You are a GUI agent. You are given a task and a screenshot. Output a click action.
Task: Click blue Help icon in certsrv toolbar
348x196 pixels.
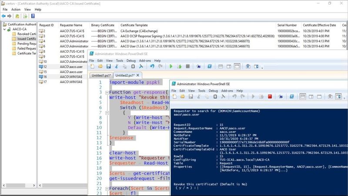pyautogui.click(x=33, y=16)
